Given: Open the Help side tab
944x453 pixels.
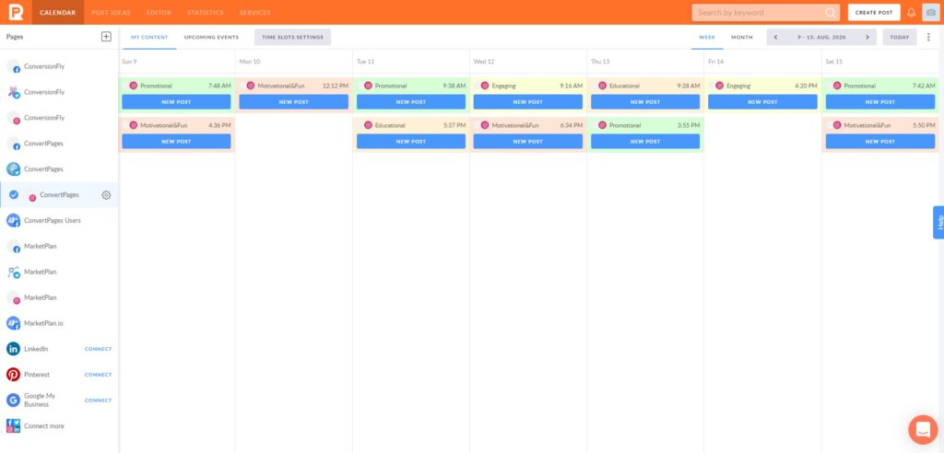Looking at the screenshot, I should 938,223.
